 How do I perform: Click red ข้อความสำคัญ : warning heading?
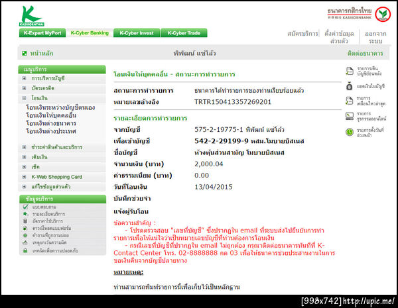coord(135,223)
